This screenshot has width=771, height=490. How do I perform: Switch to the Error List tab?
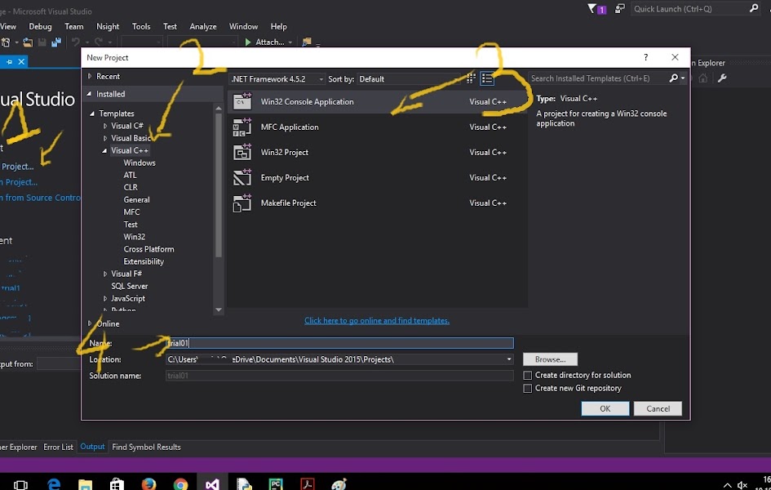[x=58, y=448]
